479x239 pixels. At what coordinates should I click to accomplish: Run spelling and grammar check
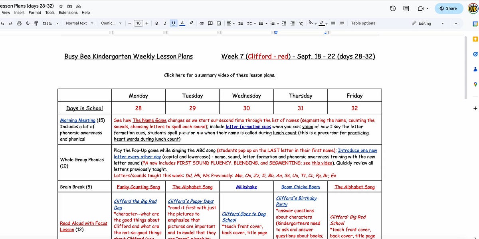pos(27,23)
